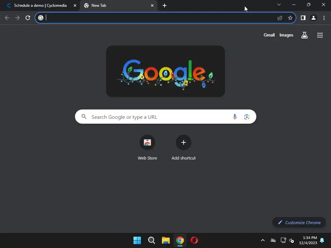
Task: Click the forward navigation arrow
Action: coord(17,18)
